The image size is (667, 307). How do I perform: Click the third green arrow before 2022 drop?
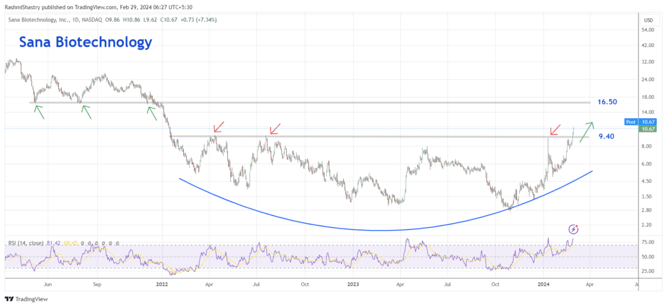(154, 111)
